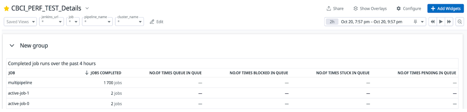Open the time range dropdown arrow

(x=422, y=22)
